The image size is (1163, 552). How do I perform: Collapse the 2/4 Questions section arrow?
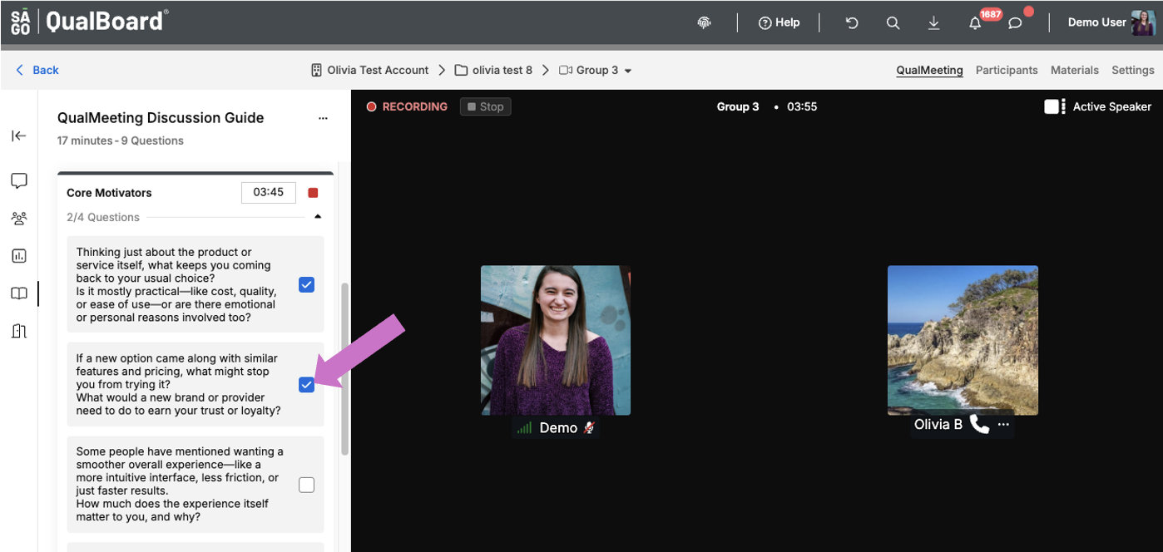tap(317, 217)
